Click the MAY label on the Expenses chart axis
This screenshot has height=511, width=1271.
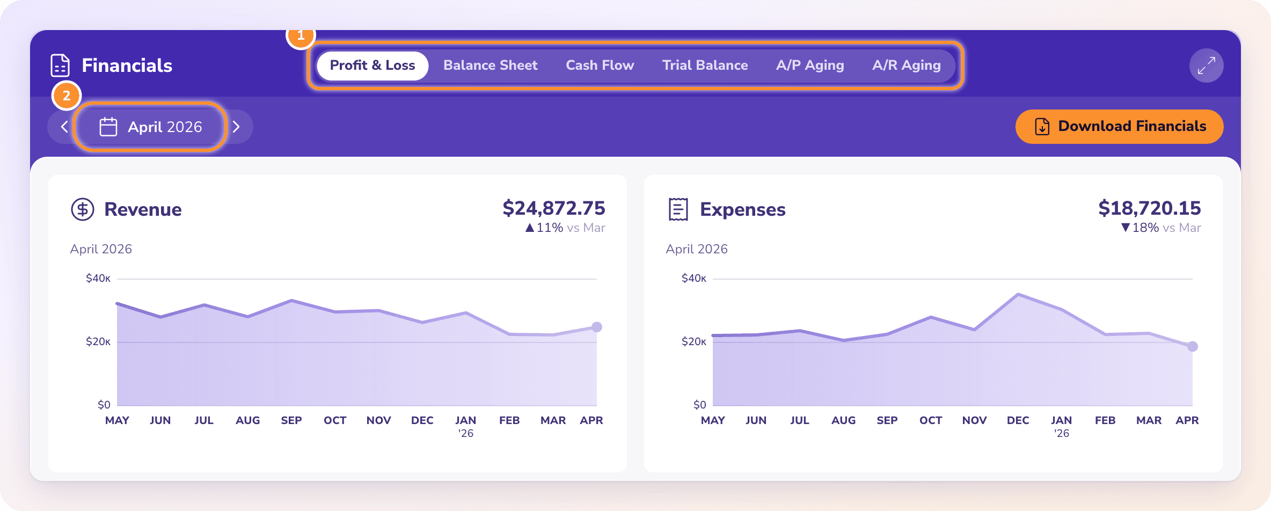[x=713, y=420]
